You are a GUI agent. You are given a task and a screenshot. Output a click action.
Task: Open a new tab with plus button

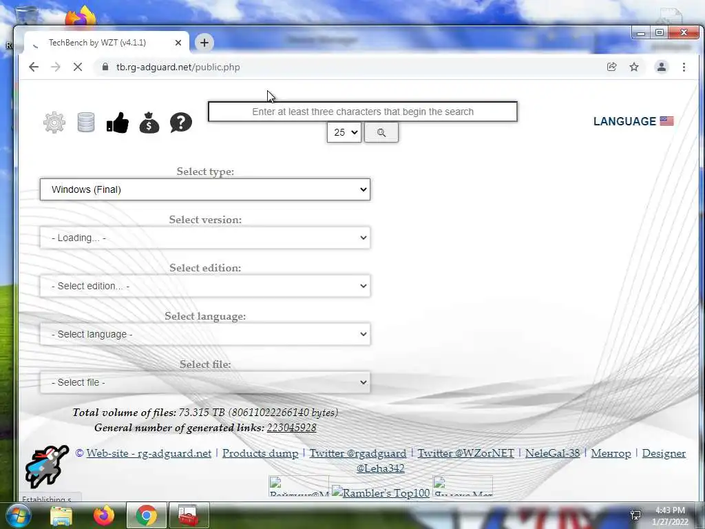click(204, 43)
